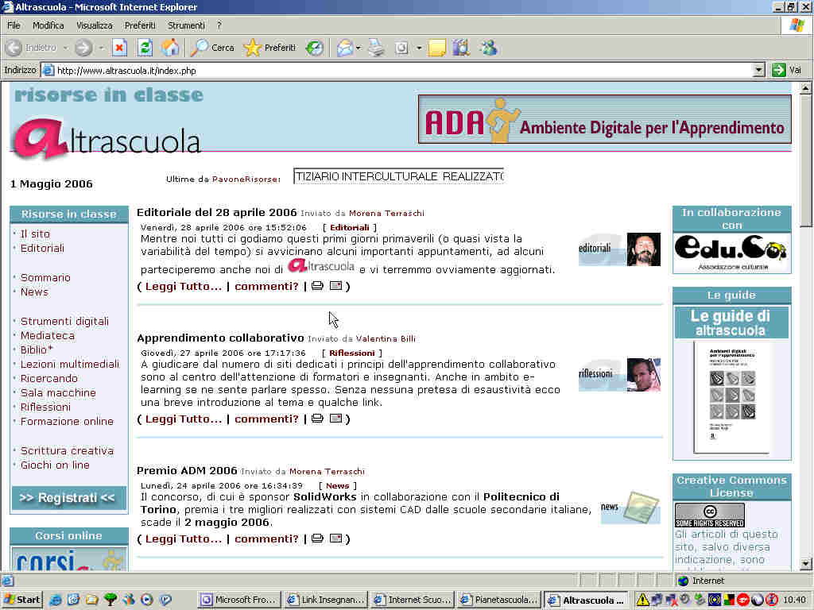Stop loading with the red X icon

pyautogui.click(x=119, y=48)
